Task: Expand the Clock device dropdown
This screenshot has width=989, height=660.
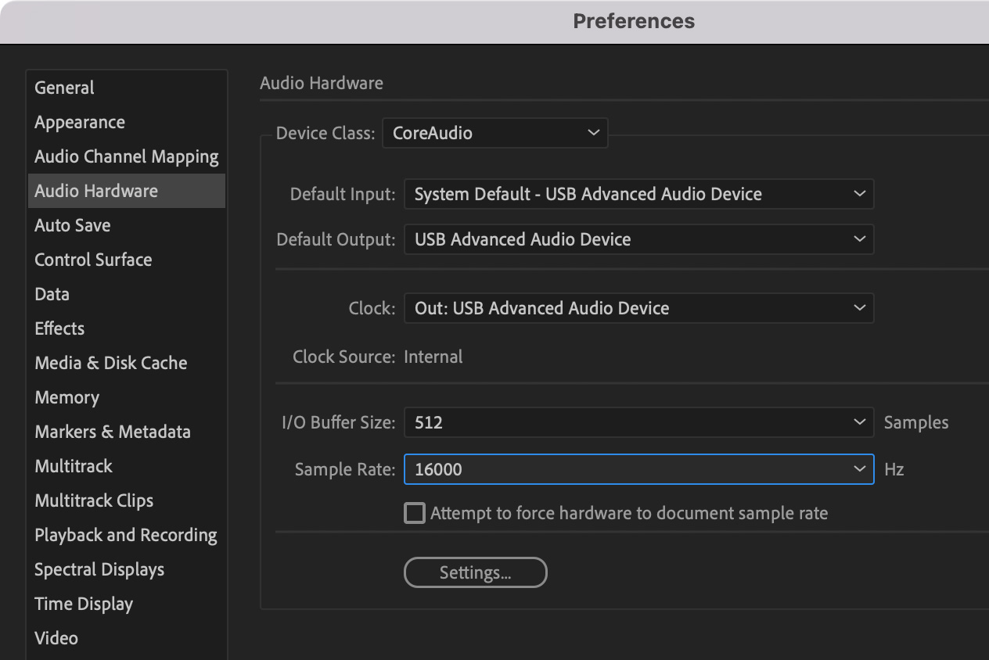Action: [x=639, y=308]
